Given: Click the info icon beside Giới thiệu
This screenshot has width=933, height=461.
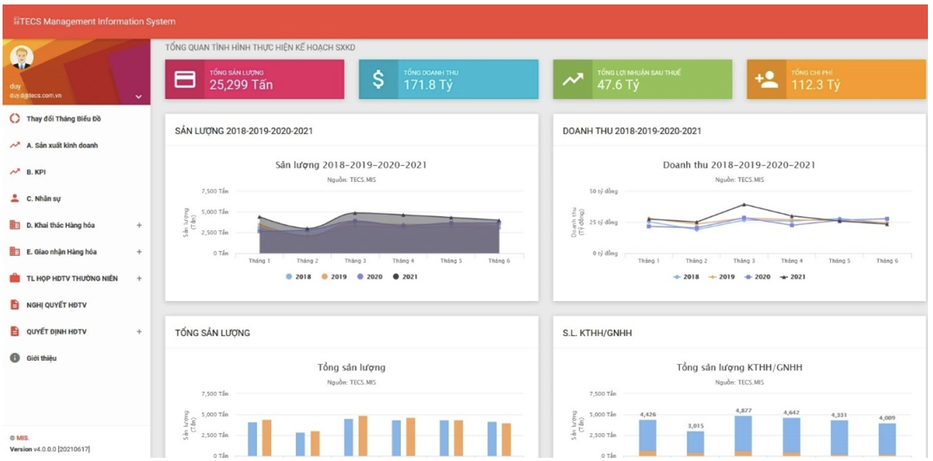Looking at the screenshot, I should (x=15, y=358).
